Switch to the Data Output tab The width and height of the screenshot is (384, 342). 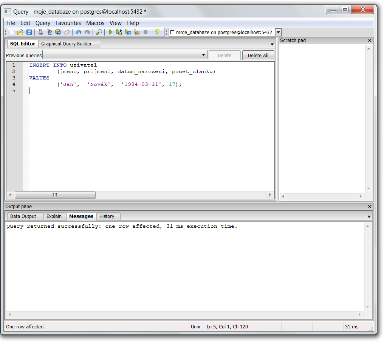click(x=23, y=216)
